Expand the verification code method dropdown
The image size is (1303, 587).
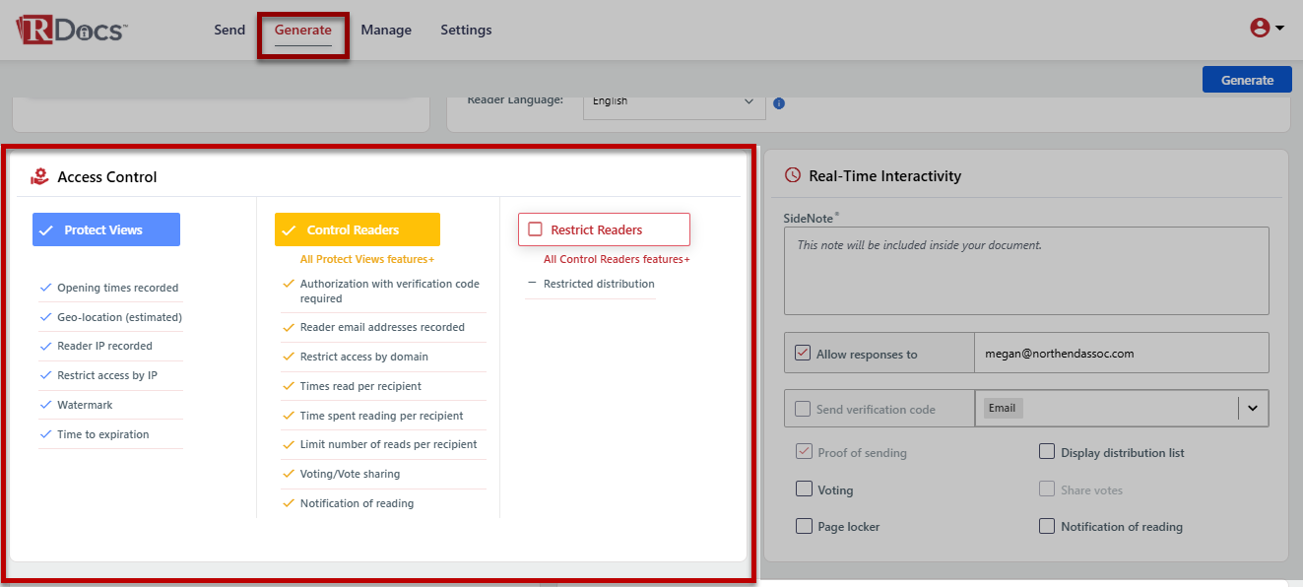pos(1253,408)
